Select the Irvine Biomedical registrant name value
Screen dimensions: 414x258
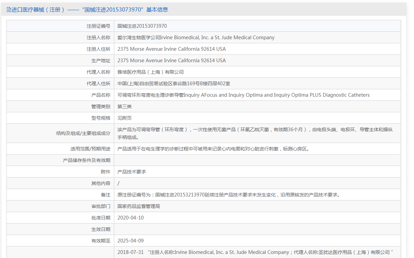click(196, 38)
